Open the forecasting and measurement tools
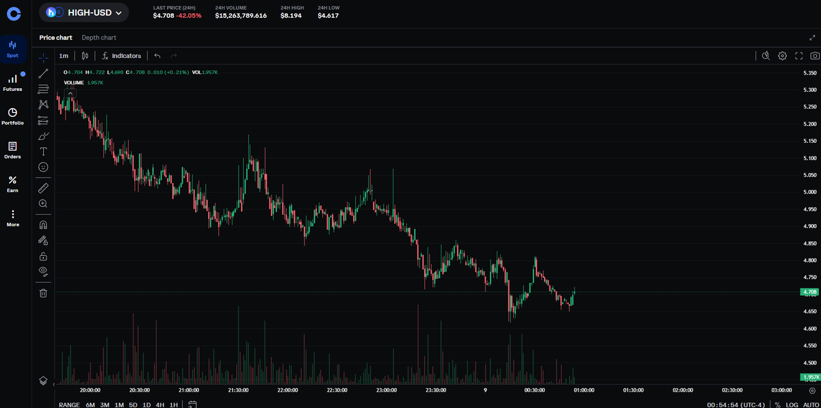Image resolution: width=821 pixels, height=408 pixels. point(43,120)
